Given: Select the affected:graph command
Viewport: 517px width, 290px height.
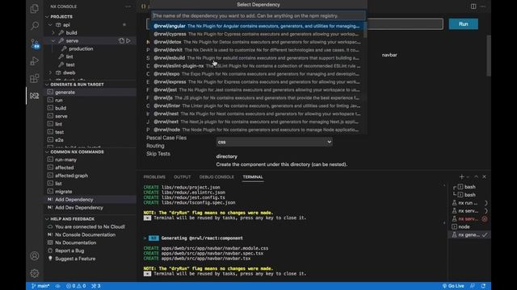Looking at the screenshot, I should 72,176.
